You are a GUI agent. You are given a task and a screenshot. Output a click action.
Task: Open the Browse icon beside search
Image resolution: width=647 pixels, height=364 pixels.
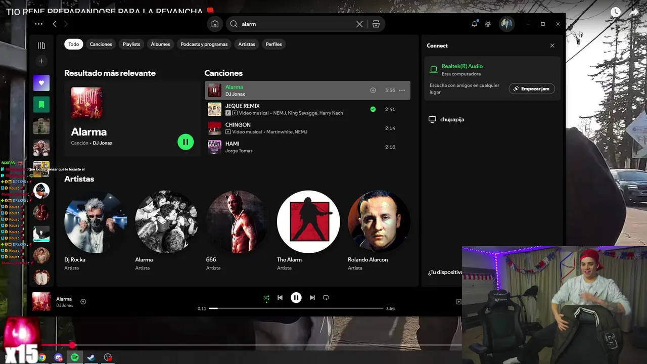pos(376,24)
